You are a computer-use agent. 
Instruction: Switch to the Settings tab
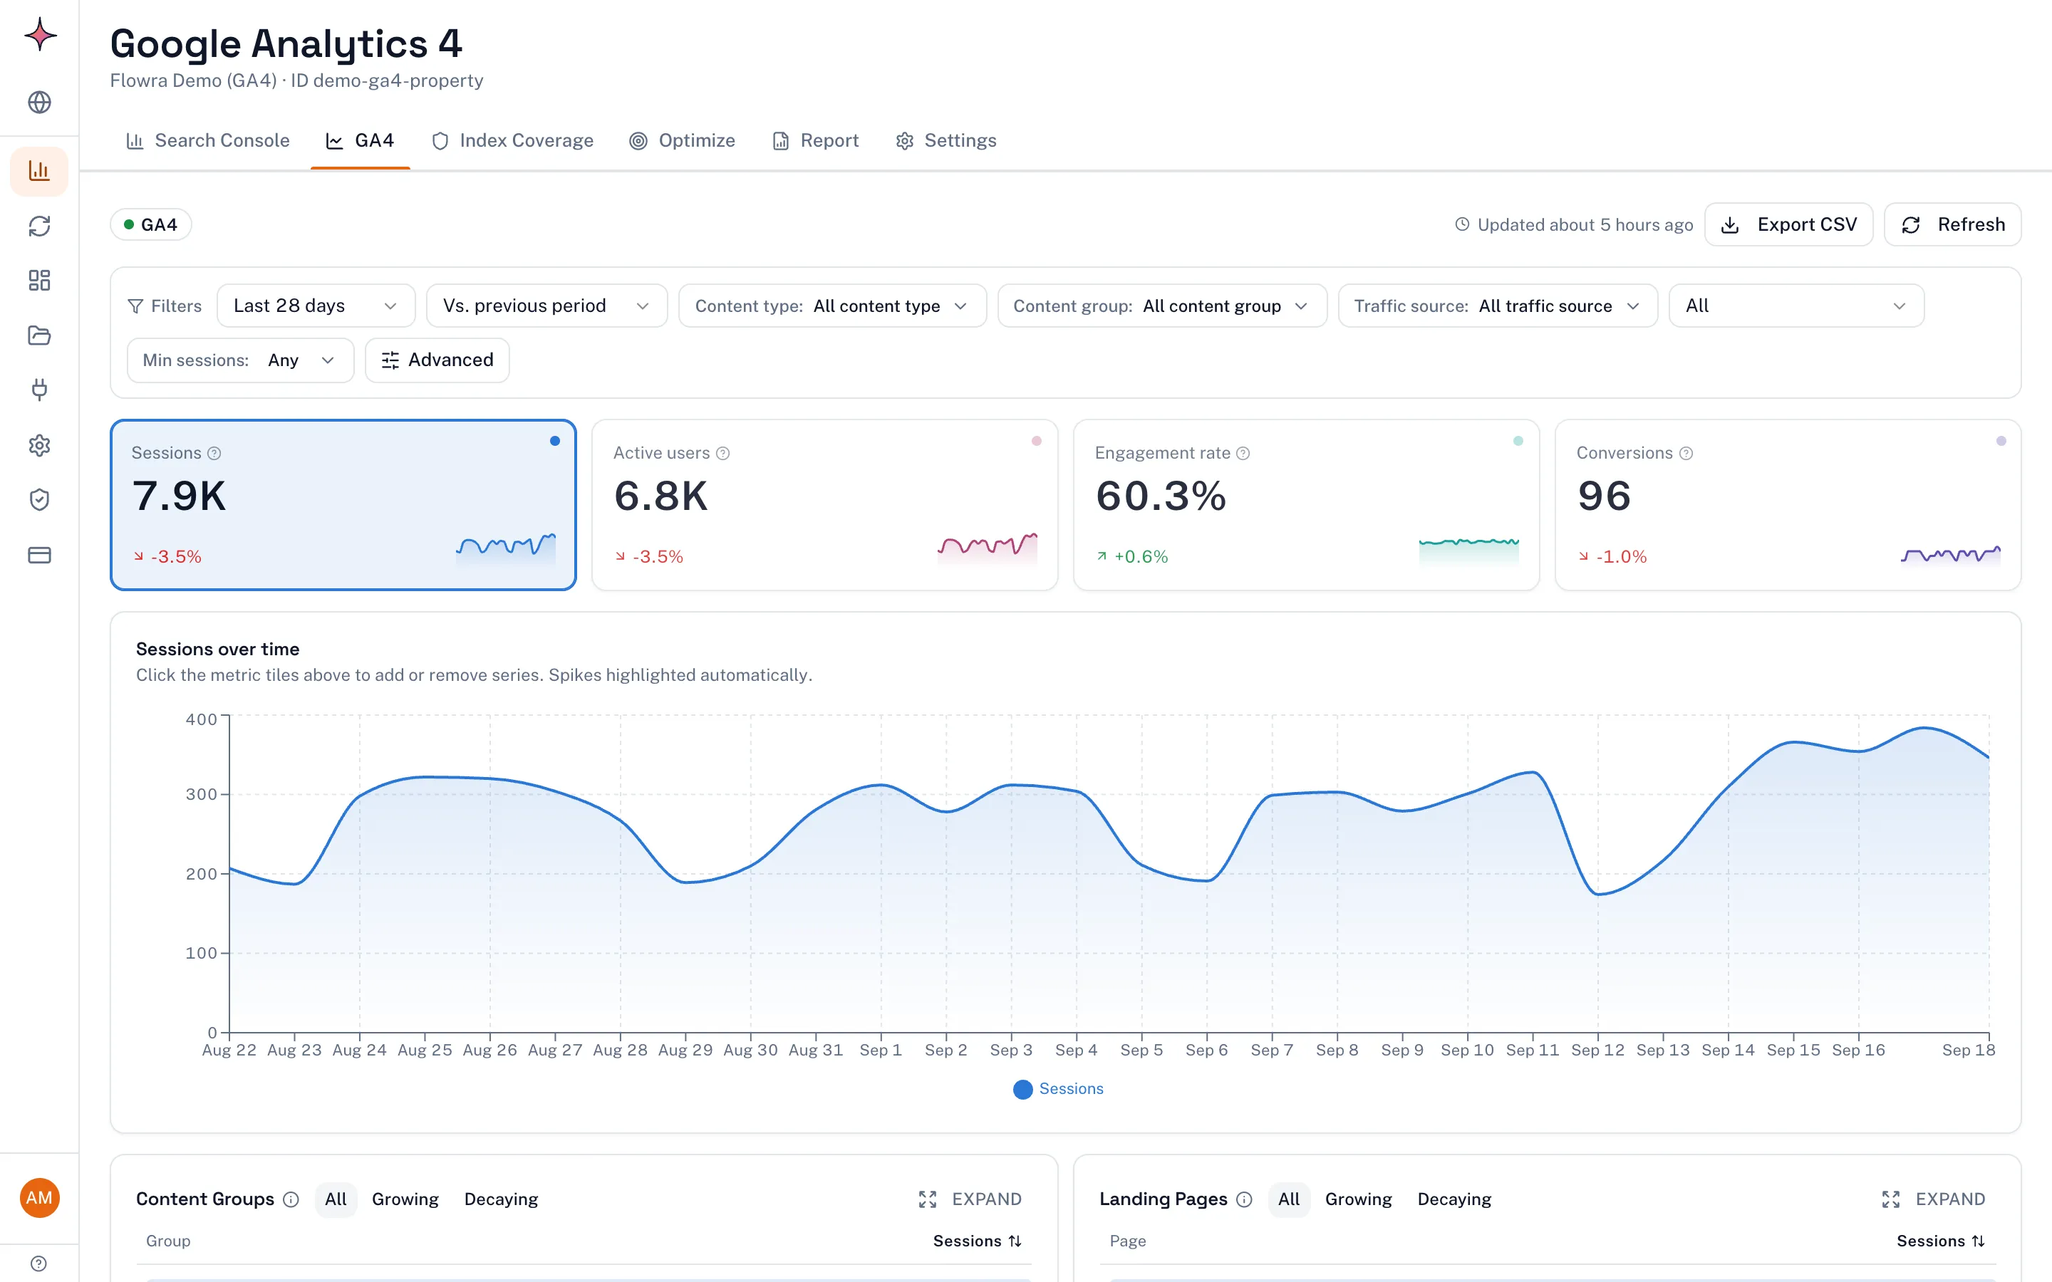click(946, 141)
